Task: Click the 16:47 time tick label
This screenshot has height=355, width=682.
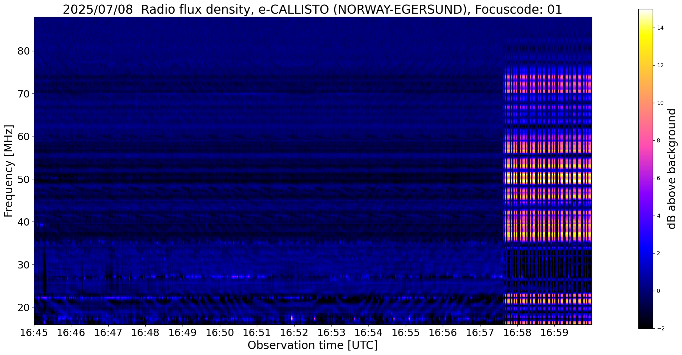Action: tap(108, 332)
